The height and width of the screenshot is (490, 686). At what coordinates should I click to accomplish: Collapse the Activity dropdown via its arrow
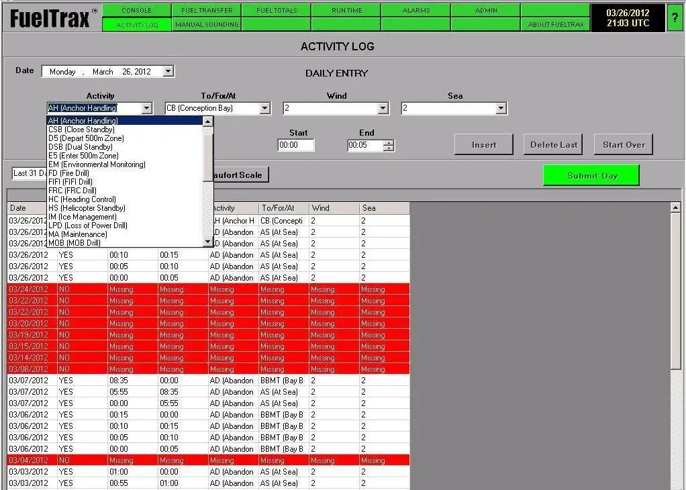147,108
